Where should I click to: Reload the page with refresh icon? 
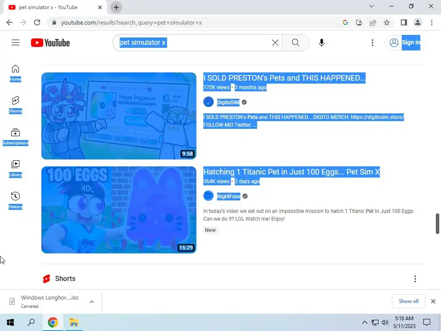click(37, 22)
